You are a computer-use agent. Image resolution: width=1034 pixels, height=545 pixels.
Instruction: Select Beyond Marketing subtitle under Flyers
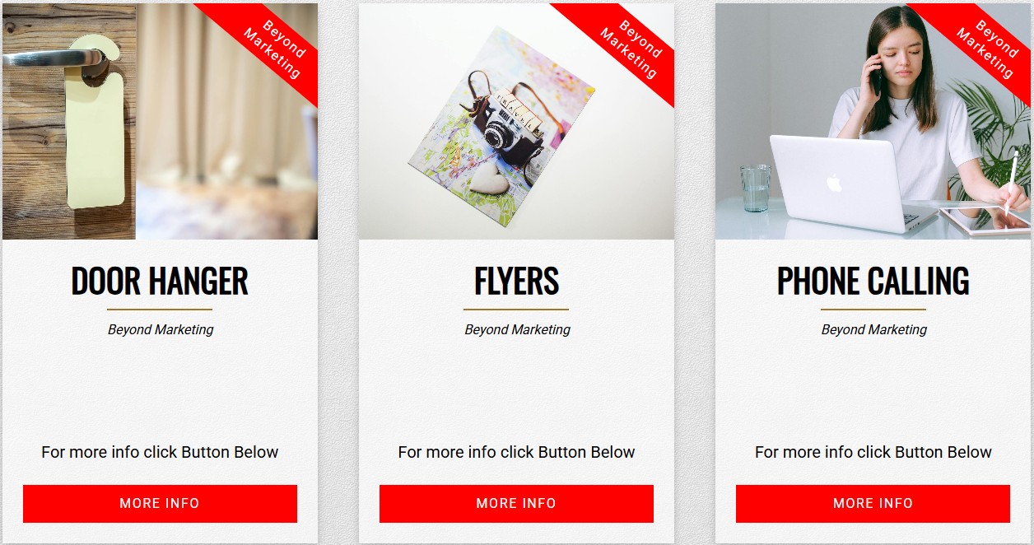pos(517,329)
